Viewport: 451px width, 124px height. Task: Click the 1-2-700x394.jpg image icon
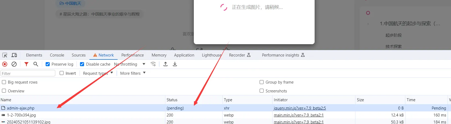[3, 115]
